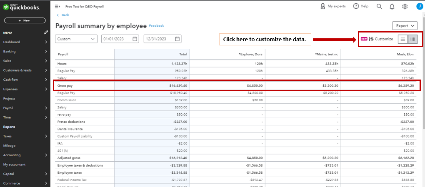
Task: Expand the Time menu chevron
Action: pos(46,117)
